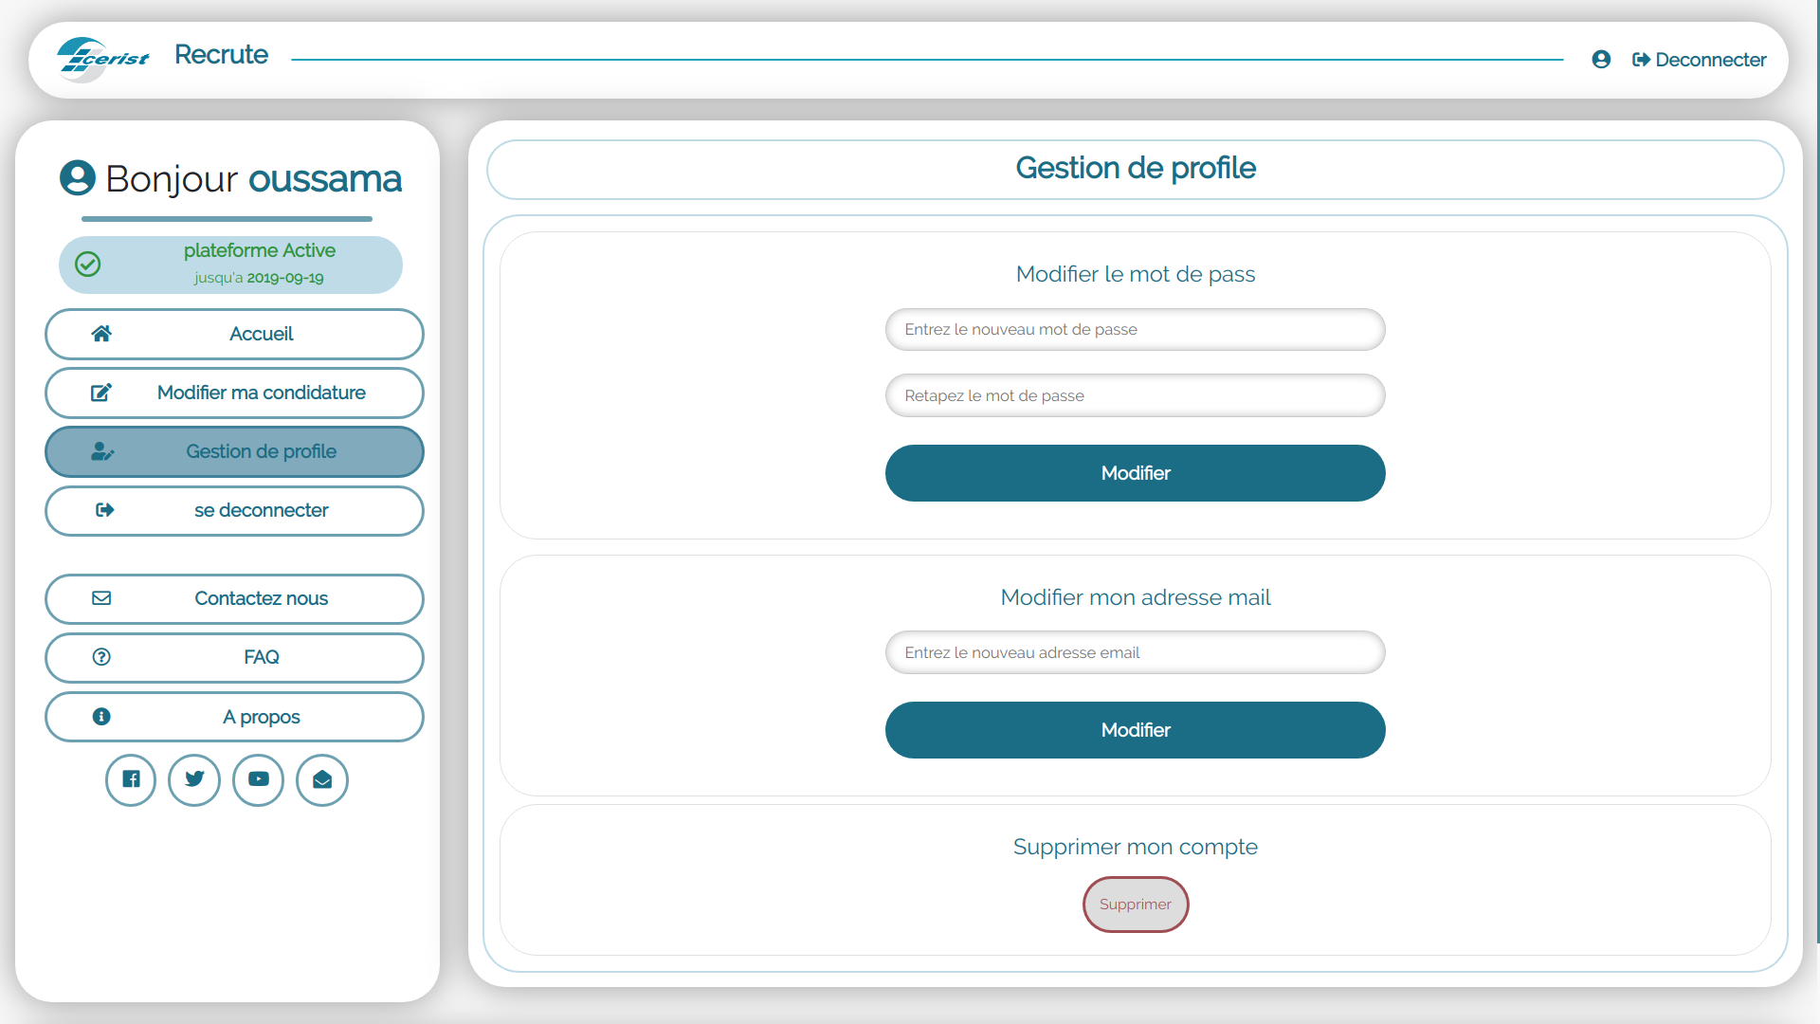Open Contactez nous page
Image resolution: width=1820 pixels, height=1024 pixels.
234,598
